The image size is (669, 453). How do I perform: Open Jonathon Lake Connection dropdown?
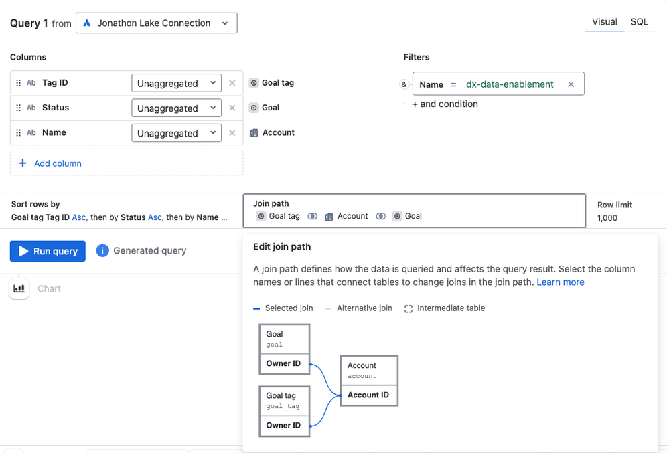click(157, 23)
